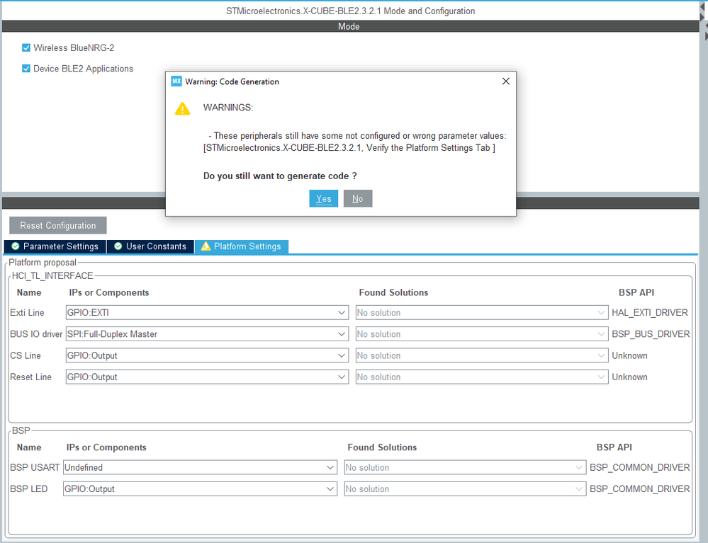The height and width of the screenshot is (543, 708).
Task: Click the BSP_COMMON_DRIVER text in BSP USART row
Action: click(640, 467)
